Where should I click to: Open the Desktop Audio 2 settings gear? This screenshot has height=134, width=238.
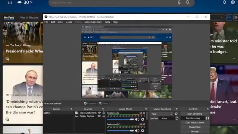click(x=143, y=131)
